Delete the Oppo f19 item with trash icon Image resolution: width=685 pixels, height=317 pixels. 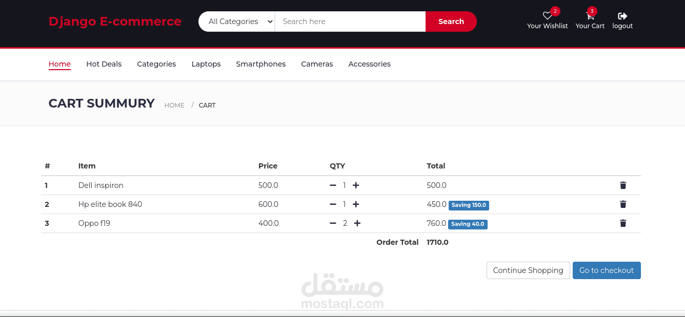[x=623, y=223]
